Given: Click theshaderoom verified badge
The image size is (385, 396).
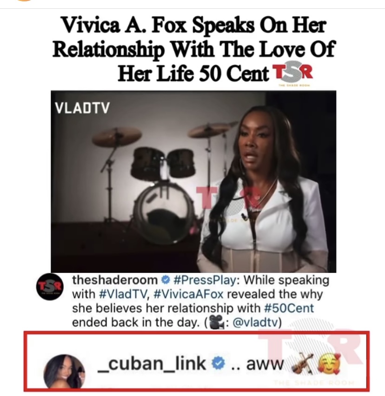Looking at the screenshot, I should coord(166,280).
